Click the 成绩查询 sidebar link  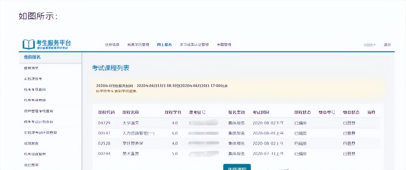[x=31, y=143]
